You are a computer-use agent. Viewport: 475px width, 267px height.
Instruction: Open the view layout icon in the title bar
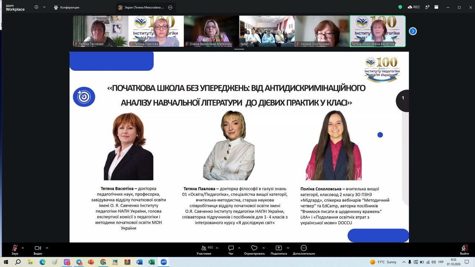point(437,7)
